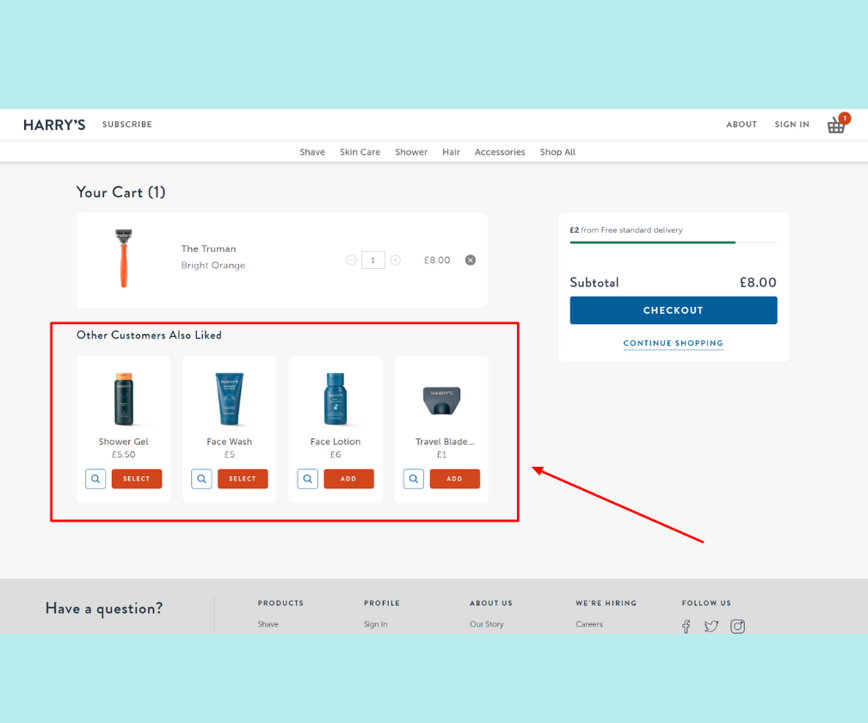Select options for Shower Gel
This screenshot has width=868, height=723.
coord(137,479)
